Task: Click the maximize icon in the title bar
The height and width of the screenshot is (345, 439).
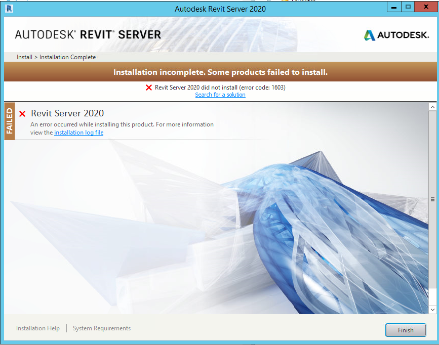Action: coord(408,7)
